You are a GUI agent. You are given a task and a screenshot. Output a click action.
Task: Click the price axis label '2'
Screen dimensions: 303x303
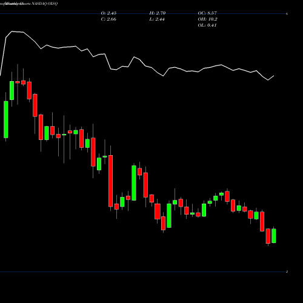[x=287, y=271]
